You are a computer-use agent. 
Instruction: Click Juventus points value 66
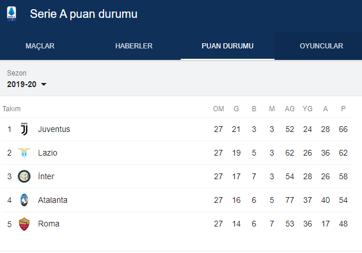tap(343, 129)
